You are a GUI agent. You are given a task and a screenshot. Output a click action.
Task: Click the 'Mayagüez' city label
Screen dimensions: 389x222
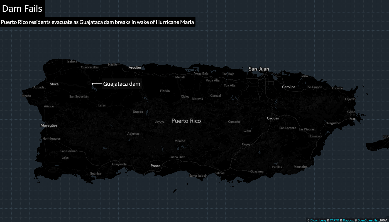coord(49,125)
